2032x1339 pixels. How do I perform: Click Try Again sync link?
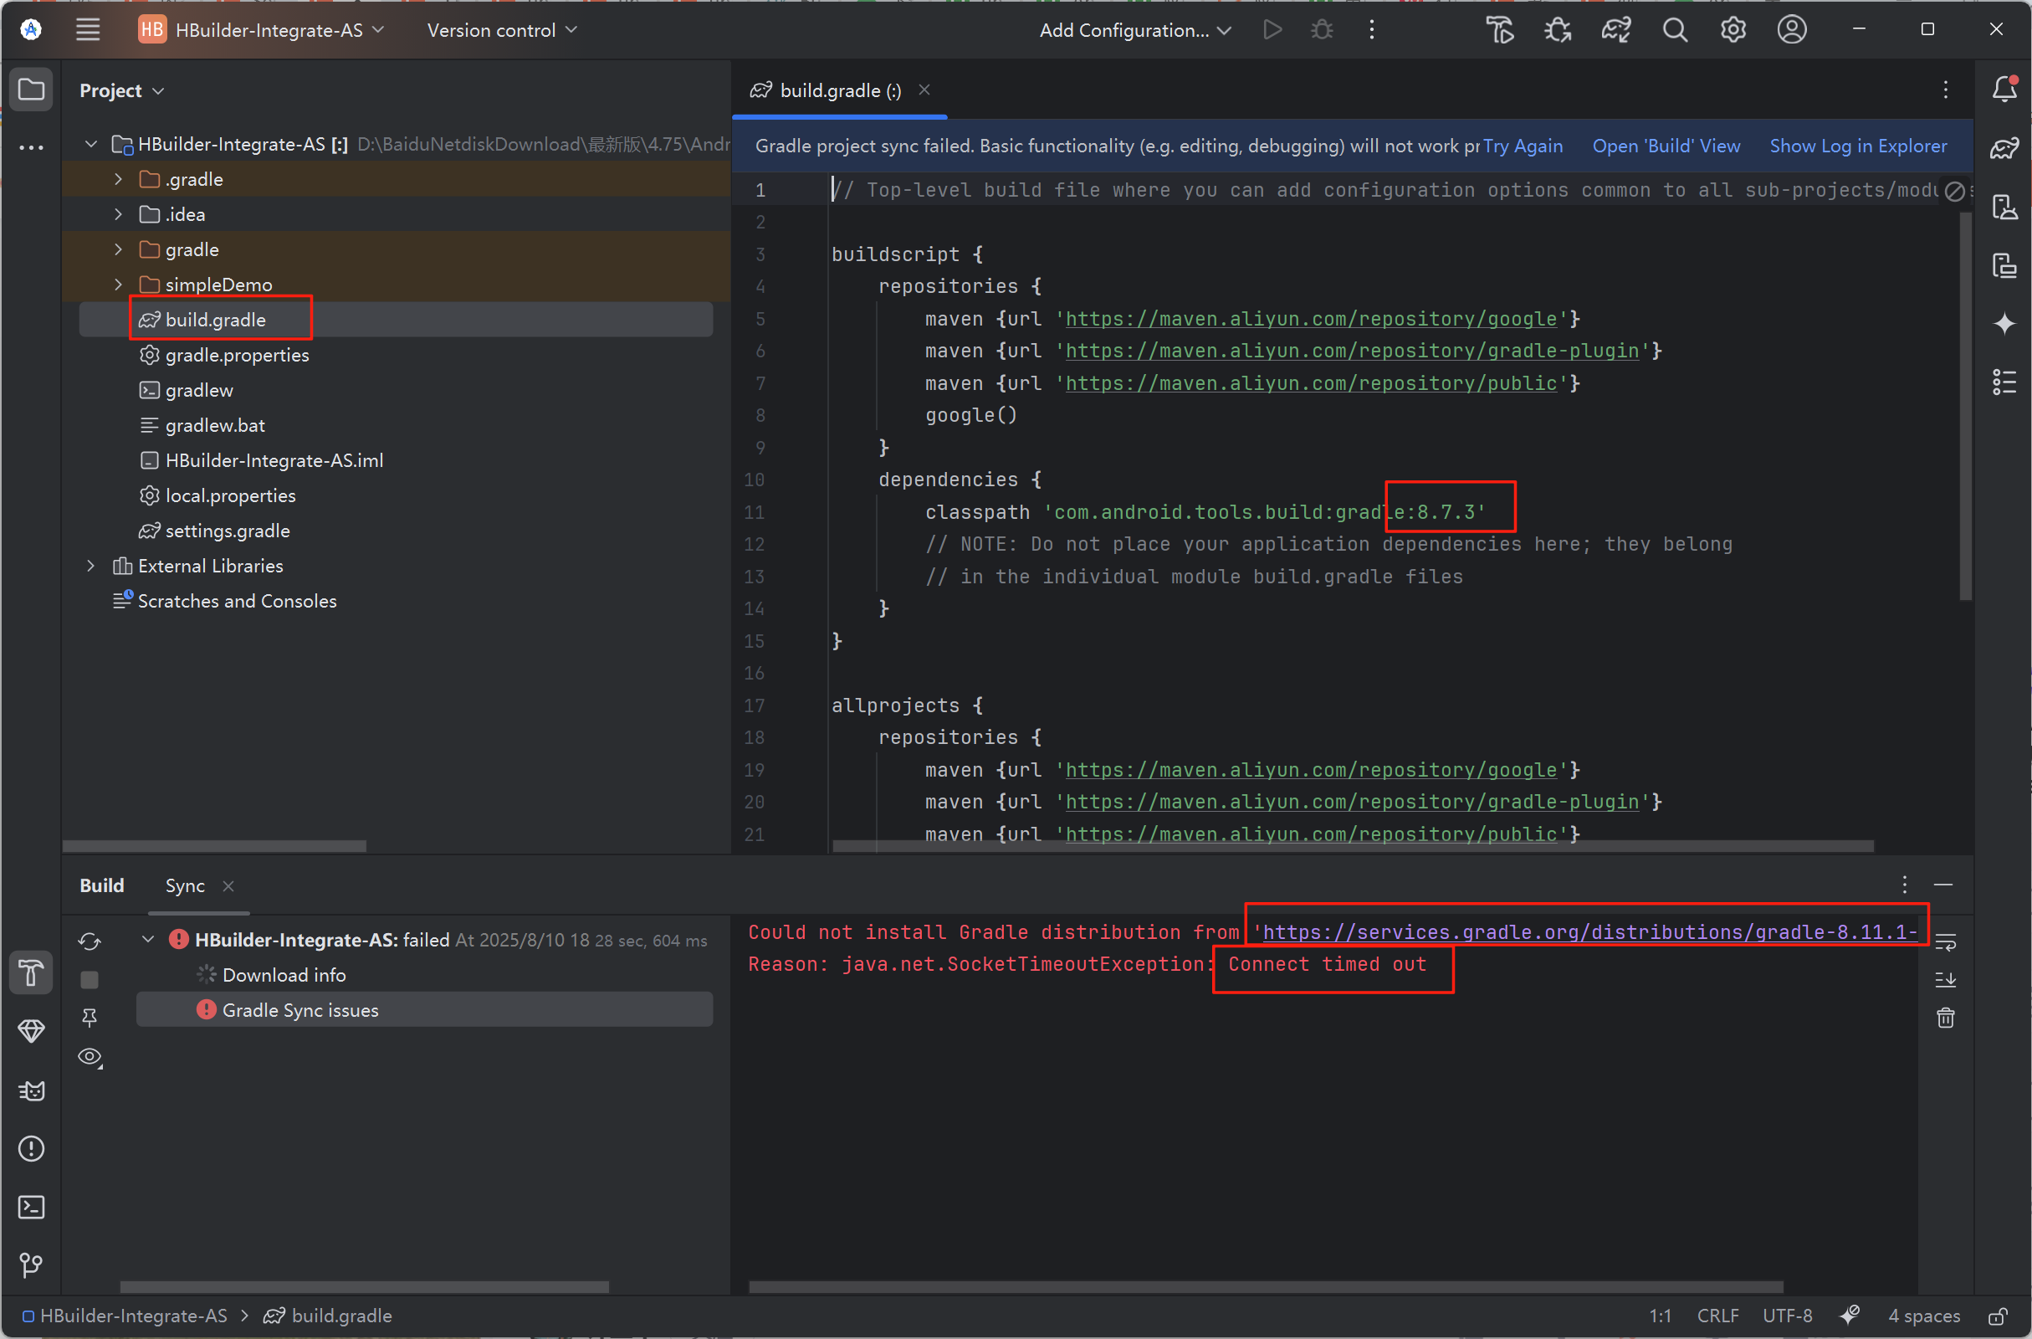click(x=1523, y=146)
